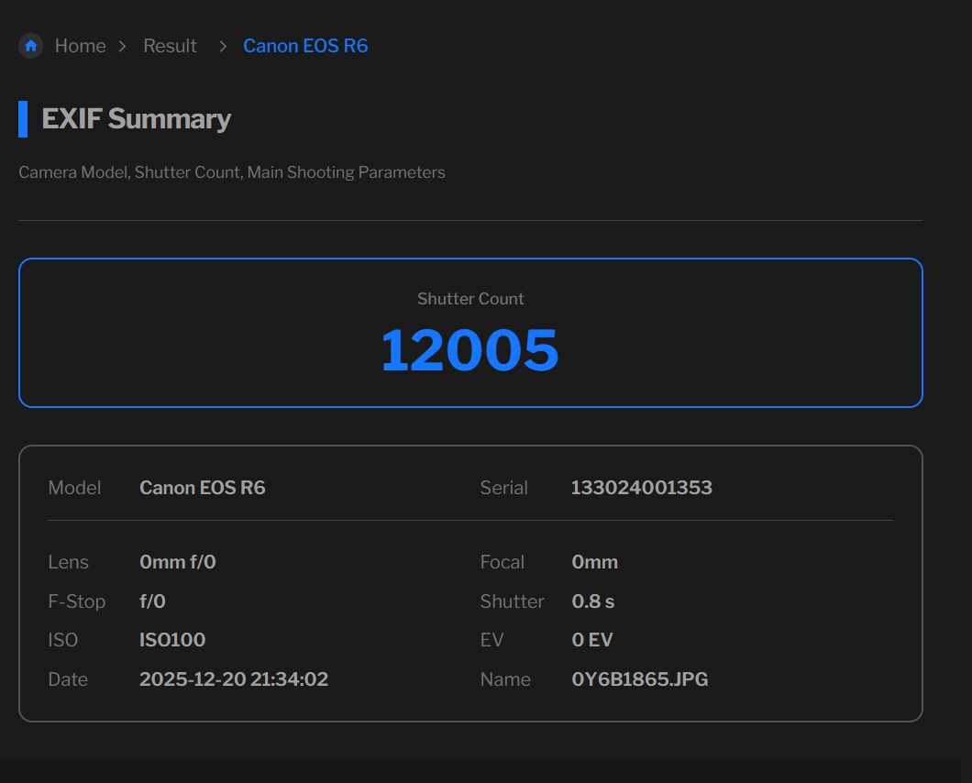
Task: Click the date value 2025-12-20 21:34:02
Action: click(x=233, y=679)
